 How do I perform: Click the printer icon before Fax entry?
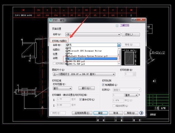[67, 53]
